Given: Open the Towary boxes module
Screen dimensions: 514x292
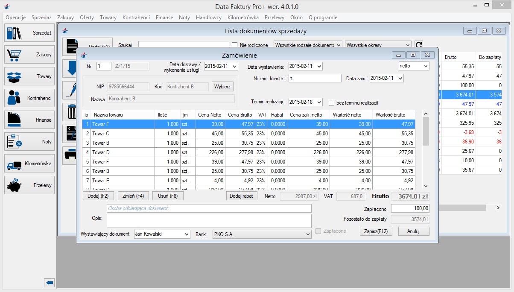Looking at the screenshot, I should (29, 76).
